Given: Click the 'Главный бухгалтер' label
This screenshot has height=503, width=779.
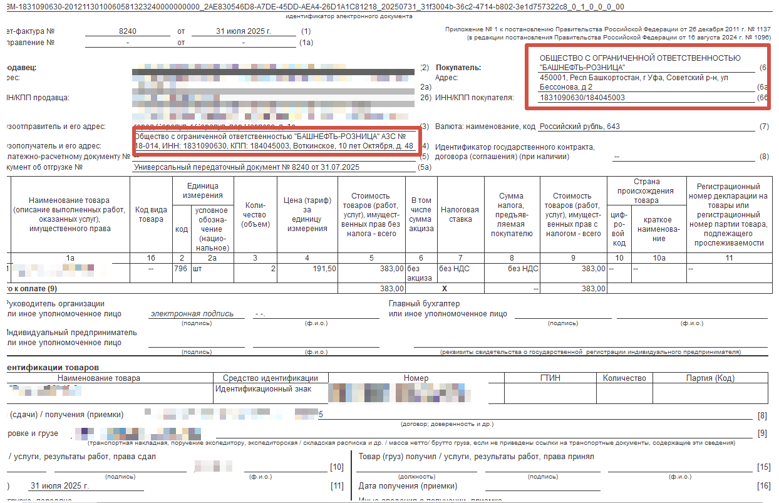Looking at the screenshot, I should (x=424, y=304).
